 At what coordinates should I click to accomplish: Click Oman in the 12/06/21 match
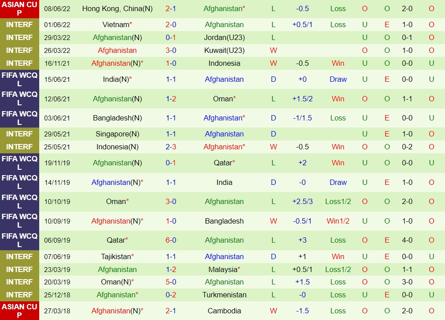tap(223, 99)
